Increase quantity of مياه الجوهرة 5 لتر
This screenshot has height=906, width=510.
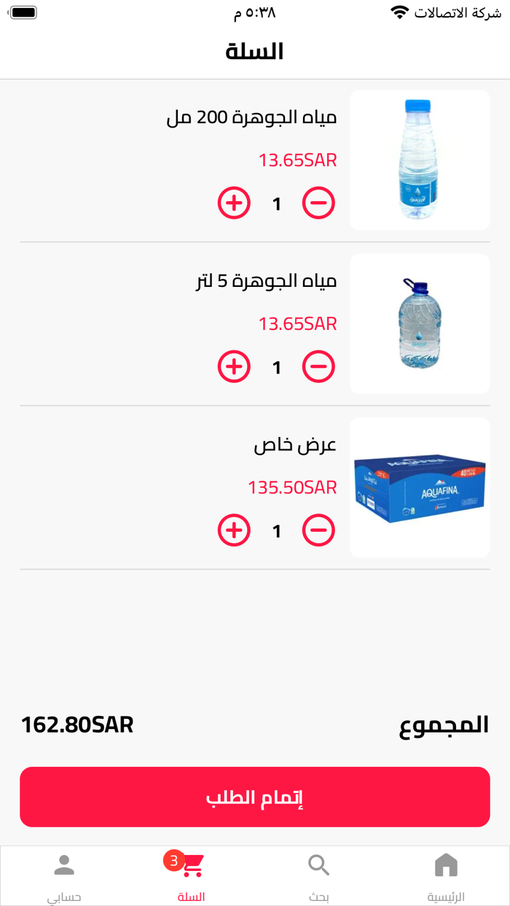tap(233, 366)
